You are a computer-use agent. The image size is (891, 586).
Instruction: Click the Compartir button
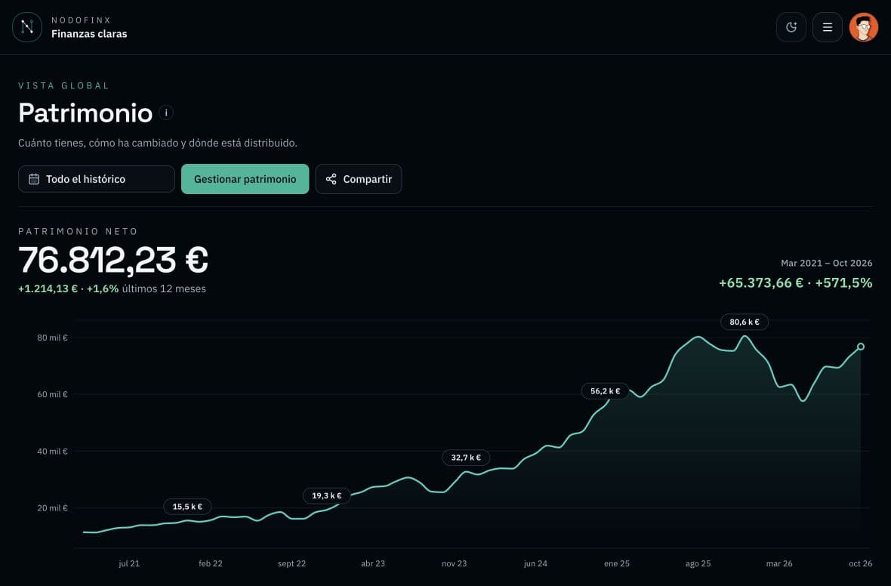(359, 179)
